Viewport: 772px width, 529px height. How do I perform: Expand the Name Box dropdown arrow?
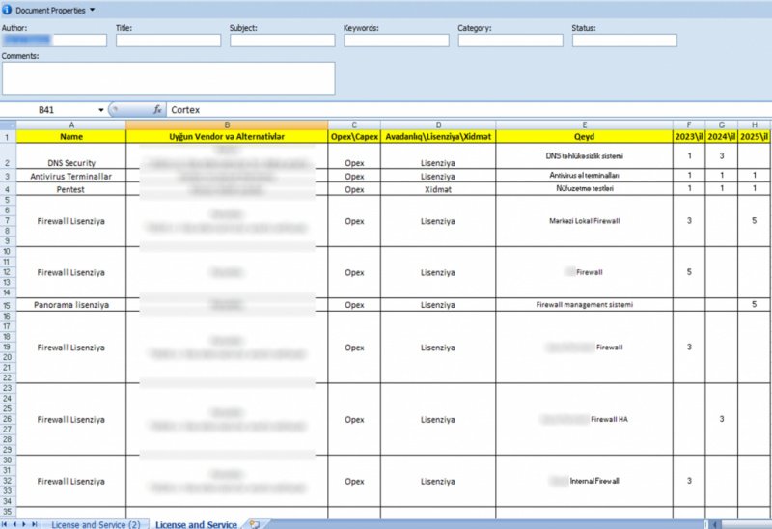100,111
